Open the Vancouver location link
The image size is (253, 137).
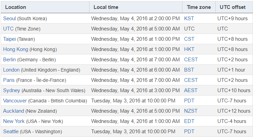pos(15,101)
